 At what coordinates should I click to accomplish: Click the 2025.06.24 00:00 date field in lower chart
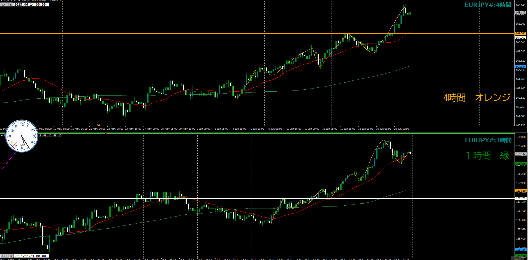[31, 256]
